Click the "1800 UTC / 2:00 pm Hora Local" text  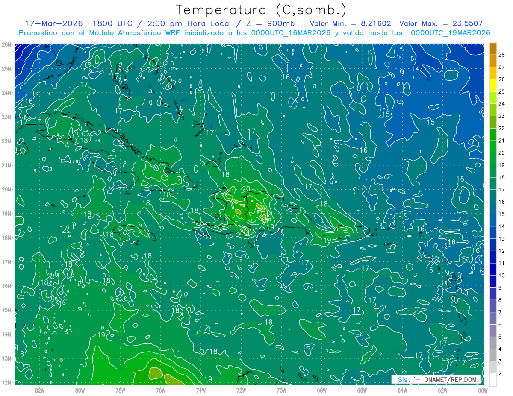tap(162, 23)
